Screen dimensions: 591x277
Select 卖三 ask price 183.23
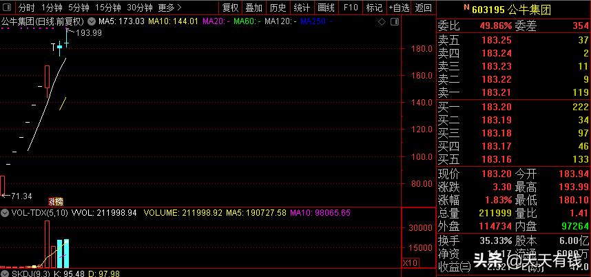[x=497, y=66]
